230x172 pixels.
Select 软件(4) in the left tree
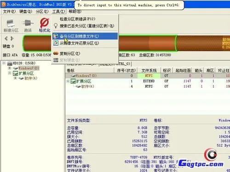coord(31,78)
